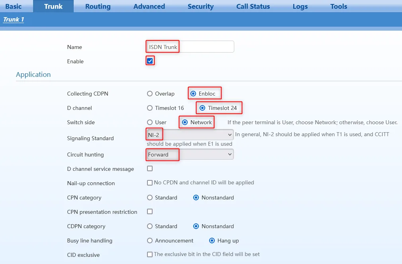Click the Application section heading
The width and height of the screenshot is (402, 264).
coord(33,74)
